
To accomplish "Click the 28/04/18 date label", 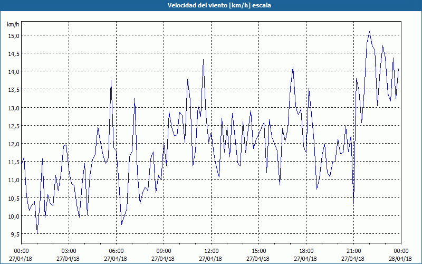I will (400, 259).
